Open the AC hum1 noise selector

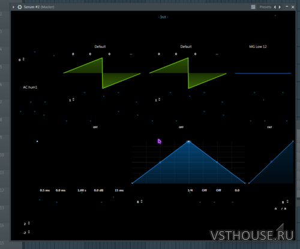pos(30,87)
